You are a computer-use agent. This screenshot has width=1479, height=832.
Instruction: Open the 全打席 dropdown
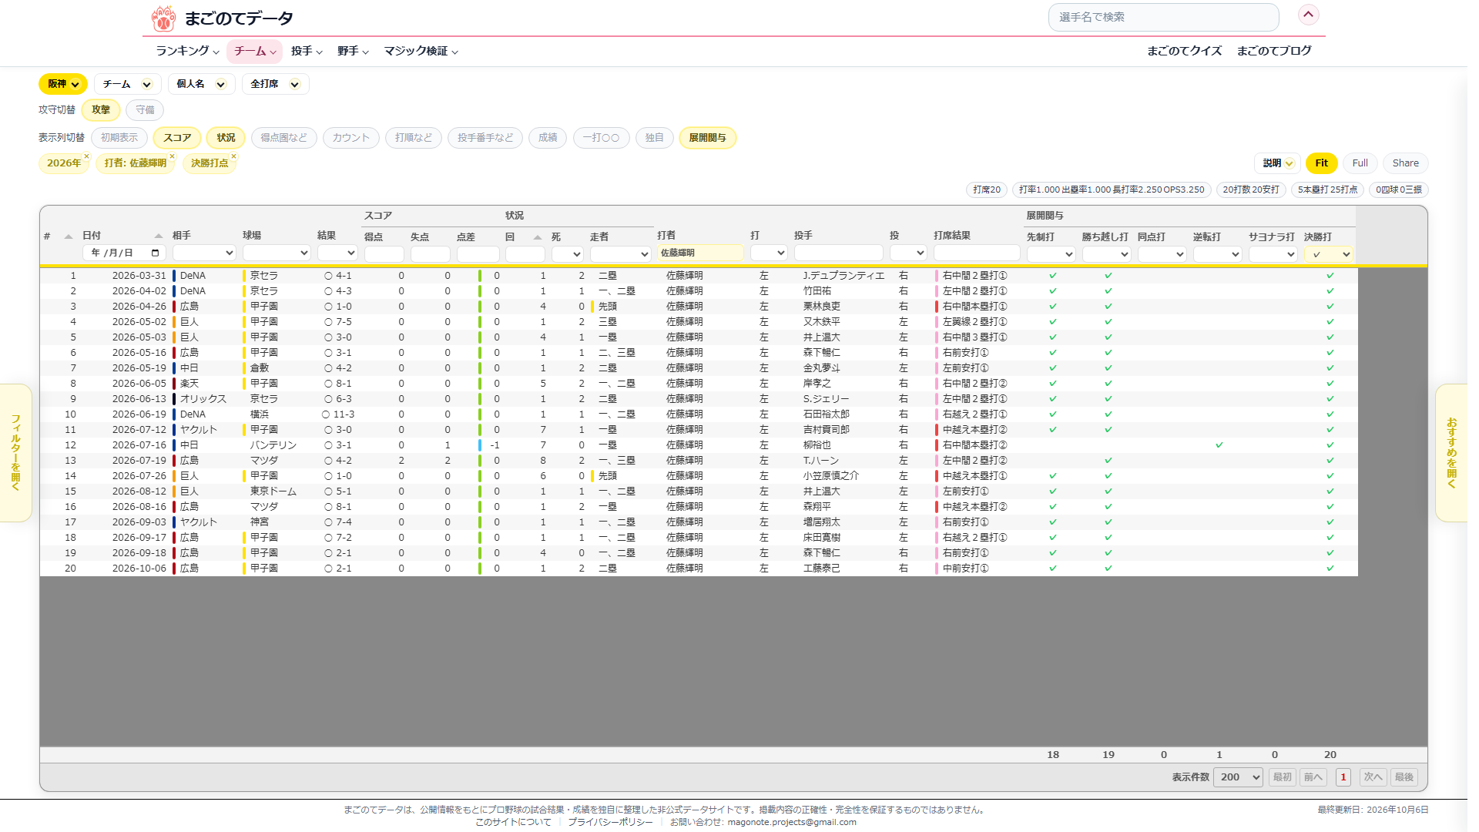pyautogui.click(x=275, y=84)
